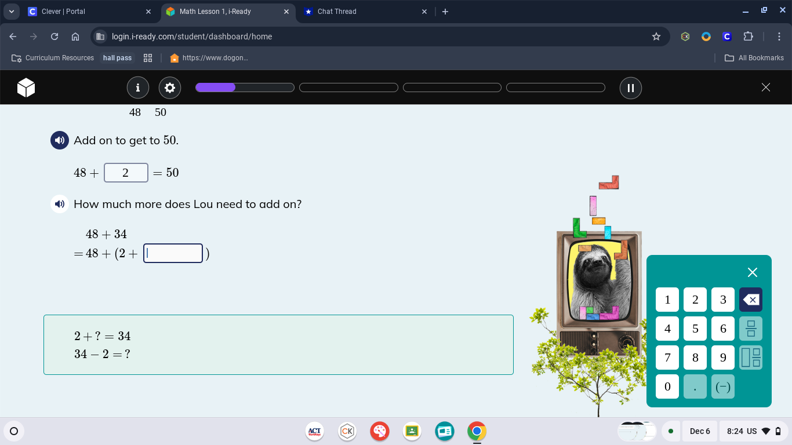Click the i-Ready info button
792x445 pixels.
(138, 87)
